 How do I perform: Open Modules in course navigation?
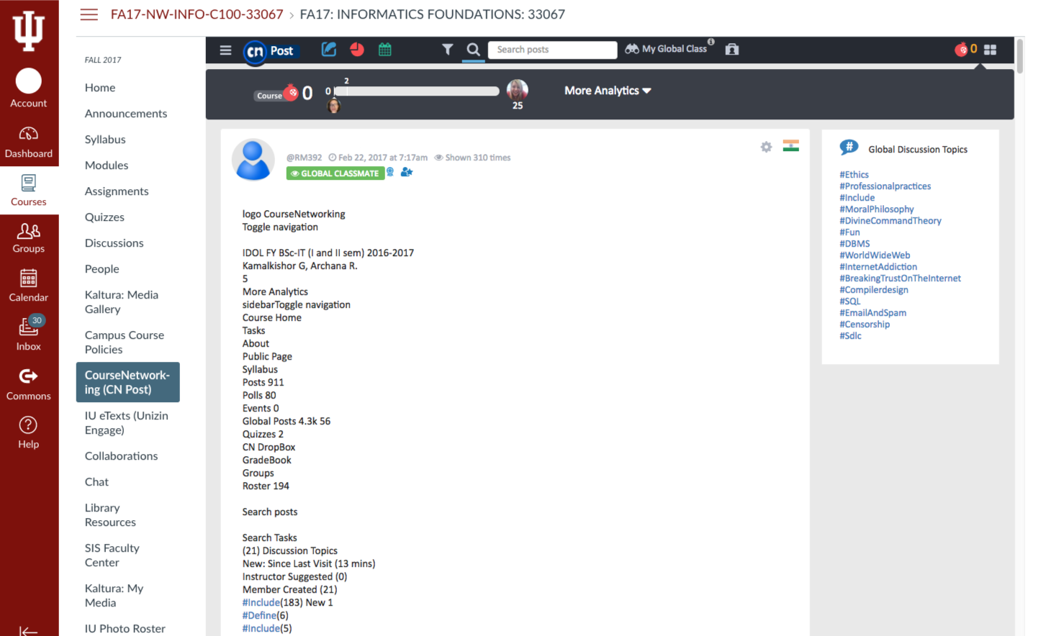click(x=107, y=165)
